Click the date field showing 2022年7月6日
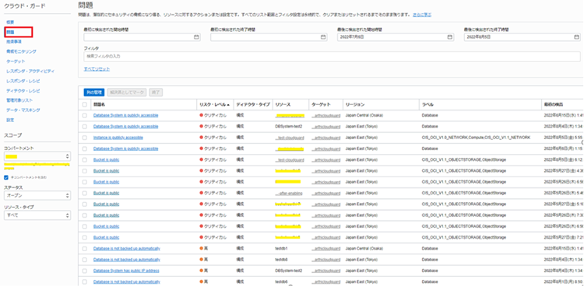 (x=396, y=37)
